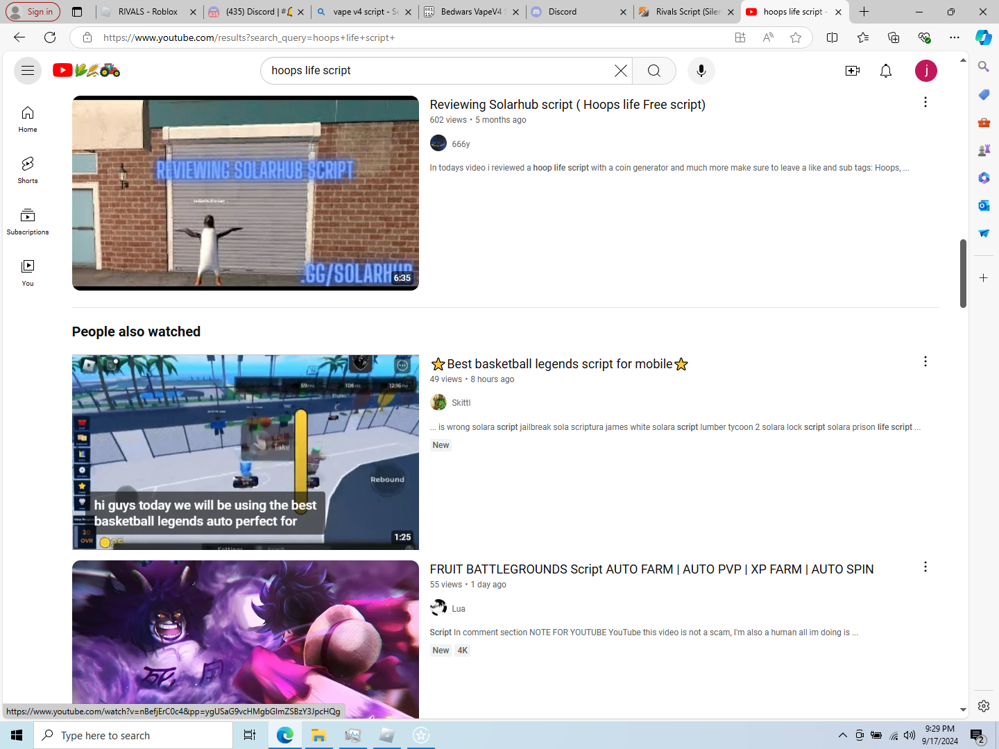The width and height of the screenshot is (999, 749).
Task: Click the YouTube logo
Action: [x=87, y=70]
